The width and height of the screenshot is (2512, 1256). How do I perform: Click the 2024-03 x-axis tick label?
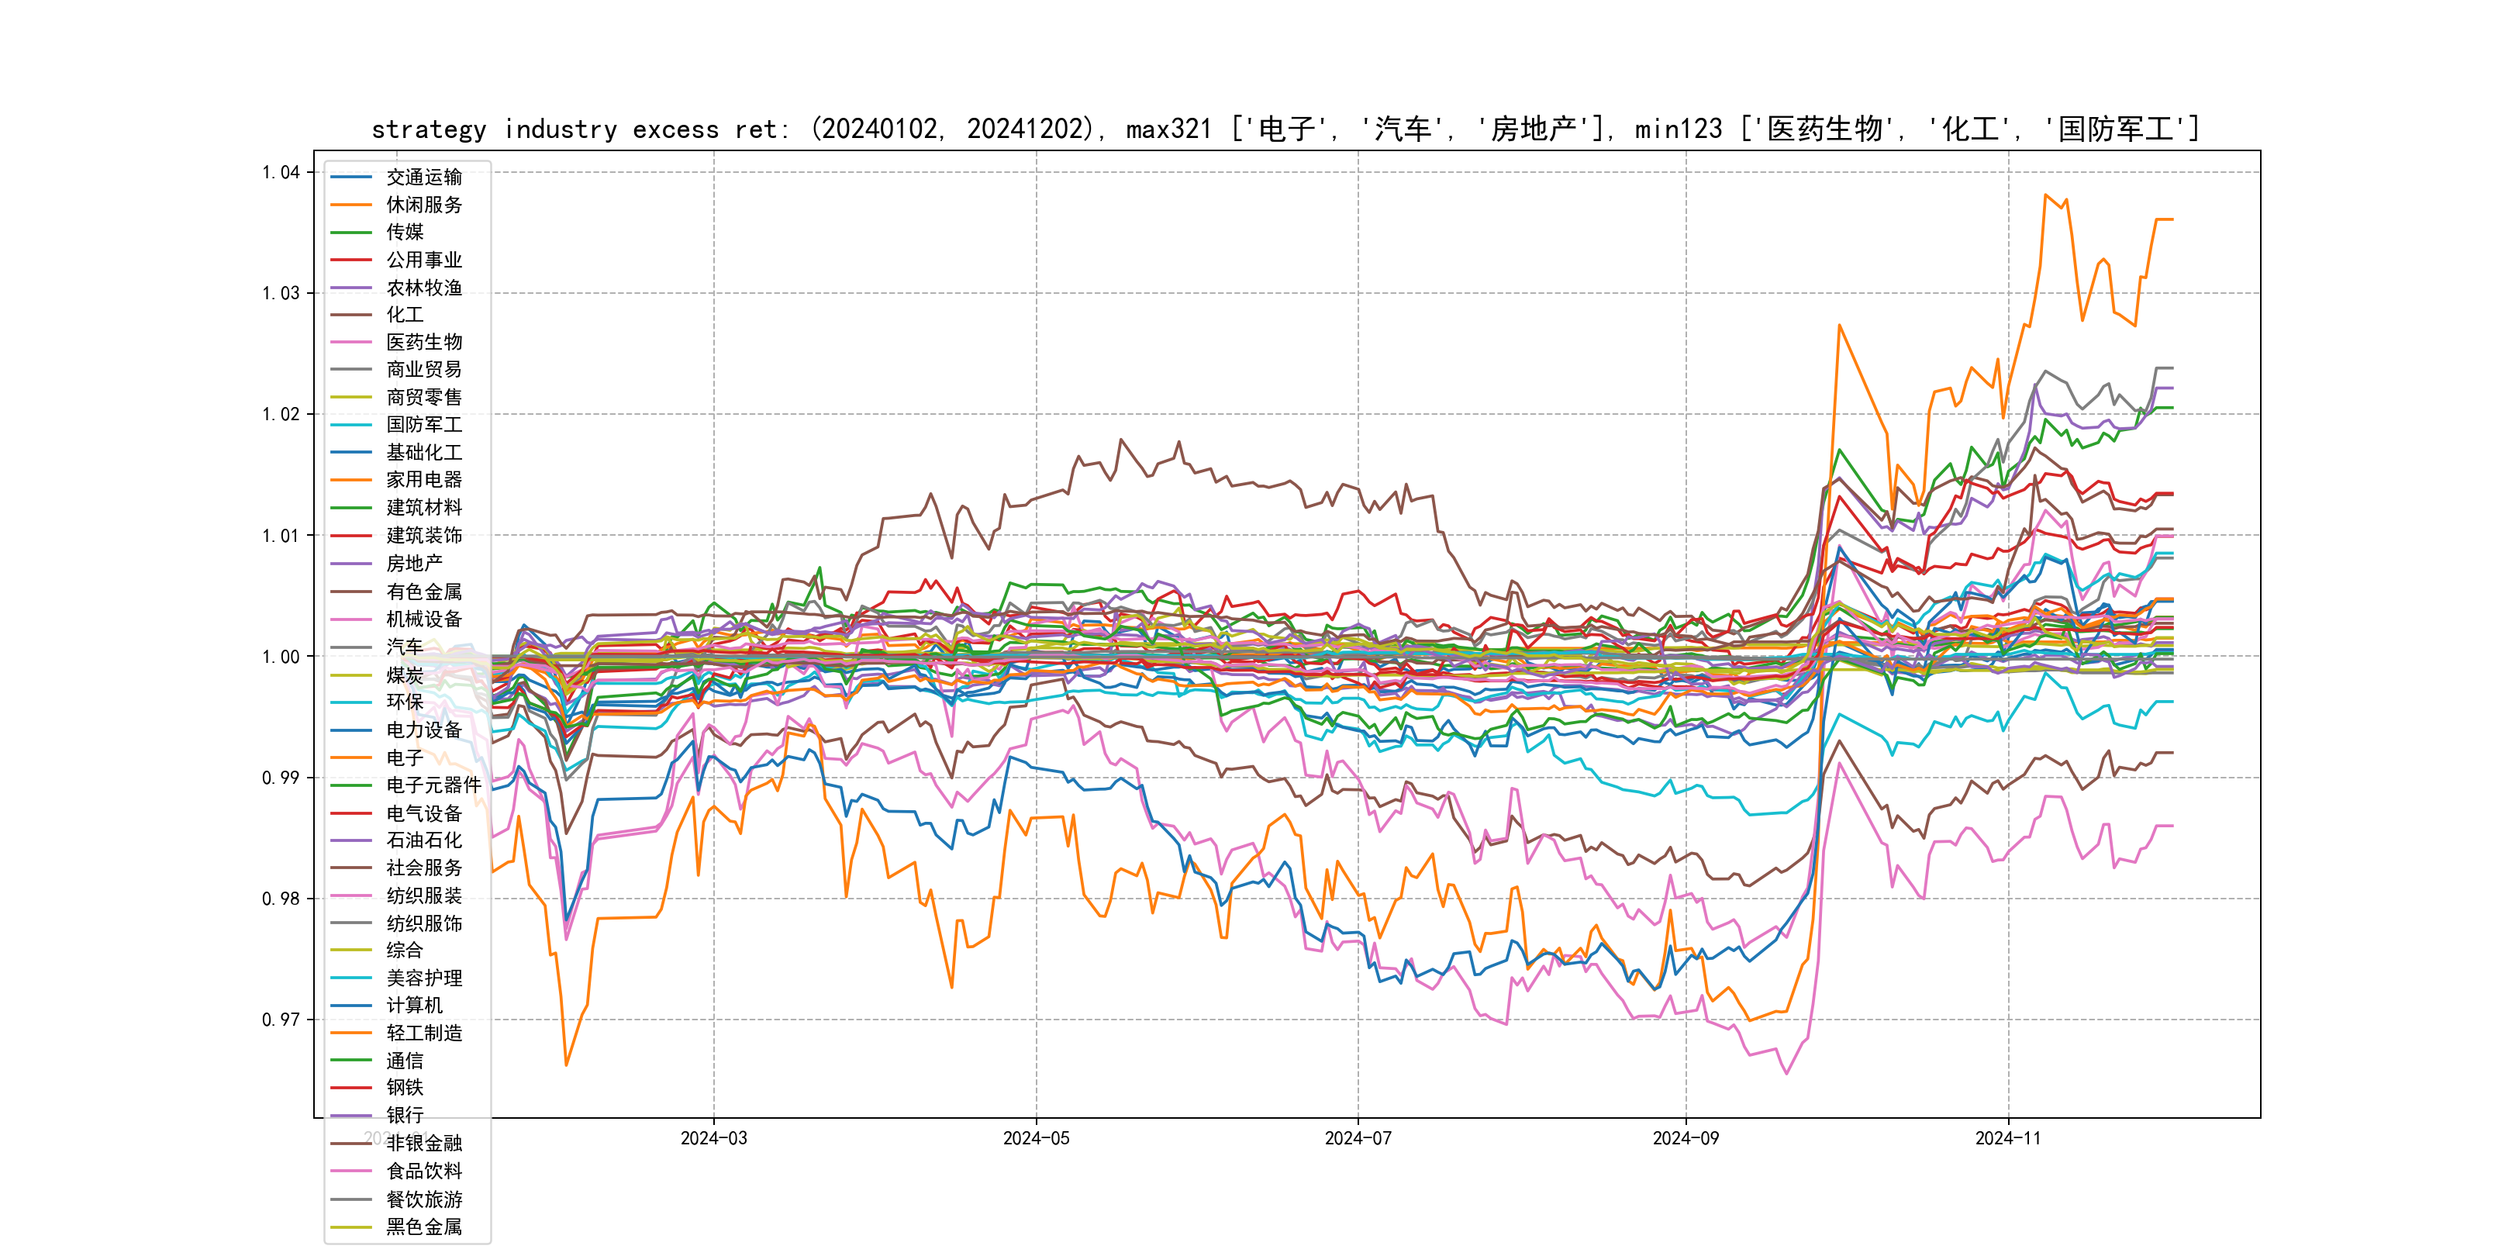pyautogui.click(x=713, y=1138)
